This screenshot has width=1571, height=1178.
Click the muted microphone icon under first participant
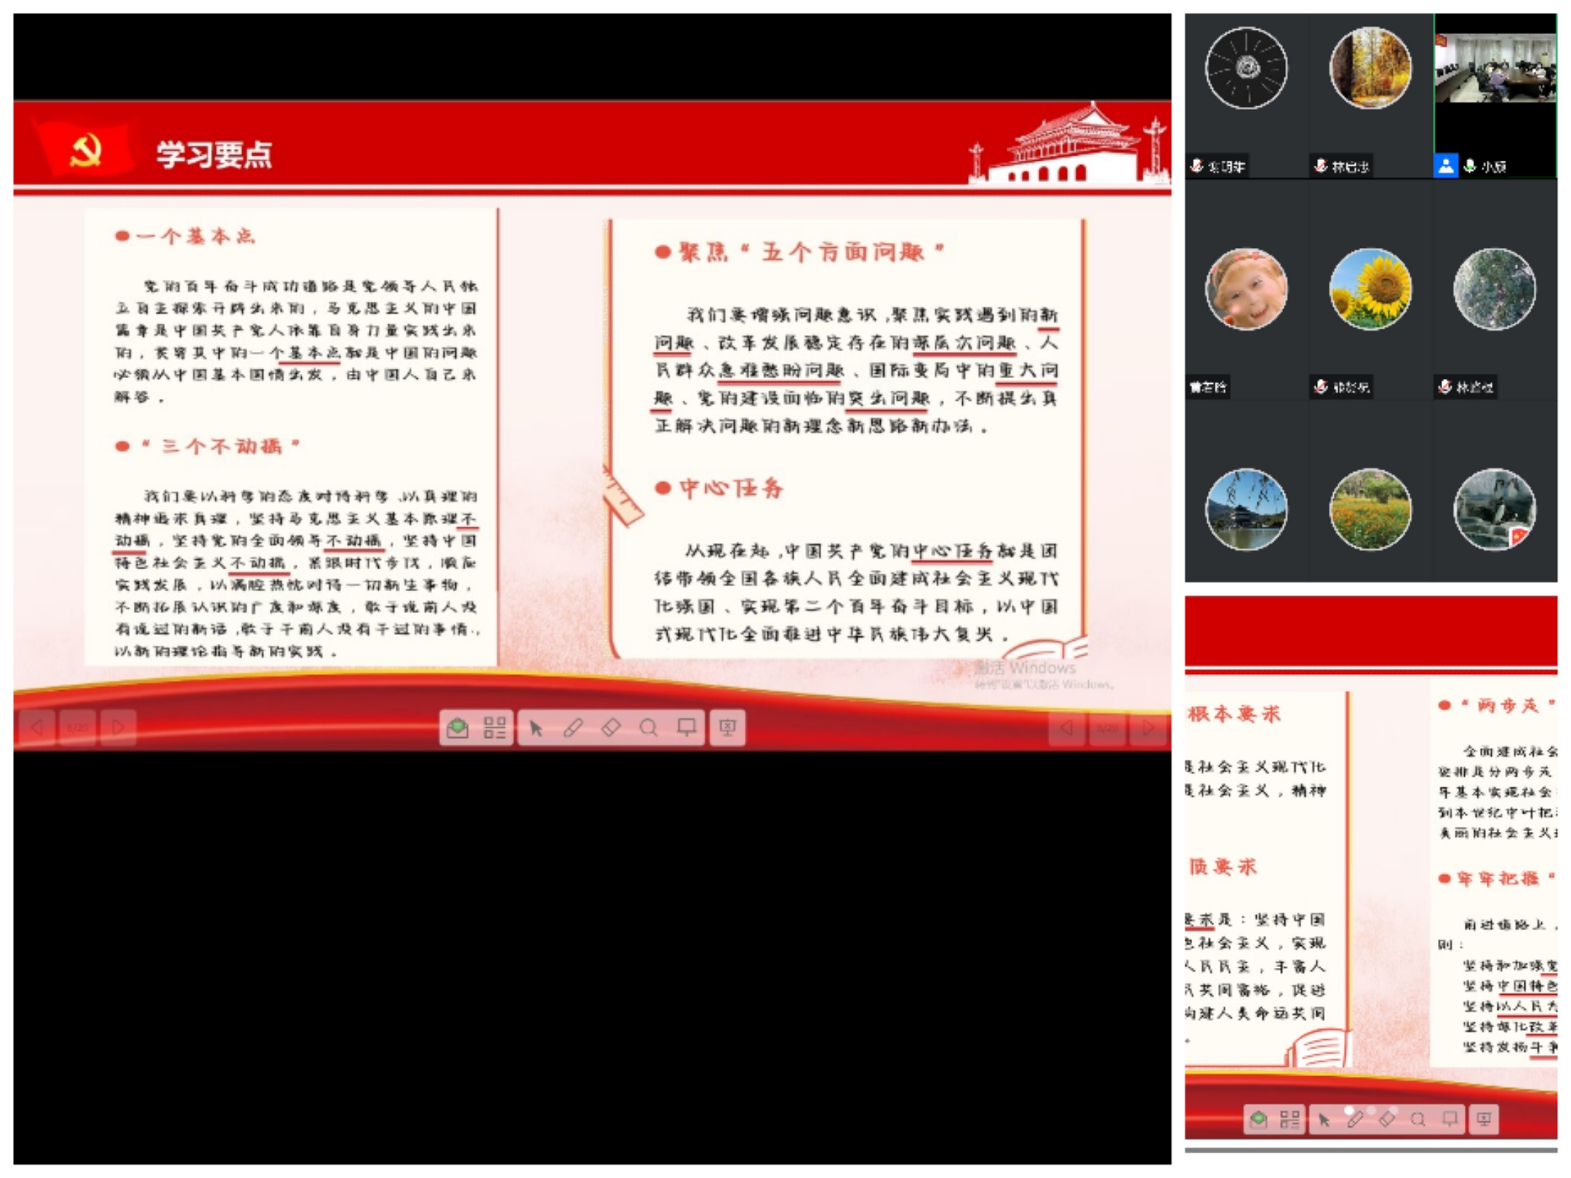point(1196,167)
